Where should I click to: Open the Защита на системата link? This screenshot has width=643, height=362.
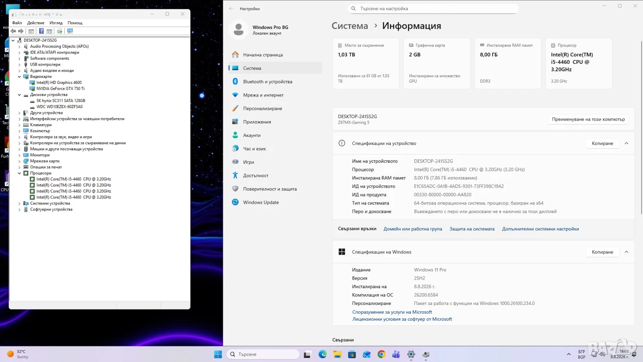point(472,229)
